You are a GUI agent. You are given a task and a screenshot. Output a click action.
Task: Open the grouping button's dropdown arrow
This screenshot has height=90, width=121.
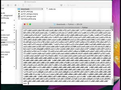(11, 5)
